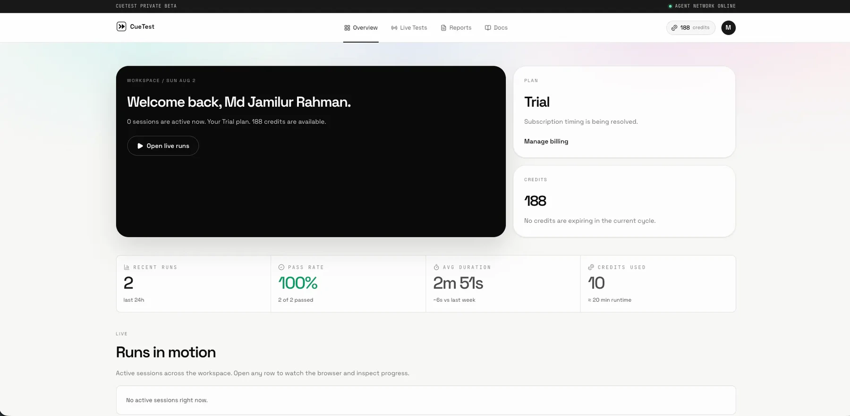Screen dimensions: 850x416
Task: Click the Reports document icon
Action: pyautogui.click(x=443, y=28)
